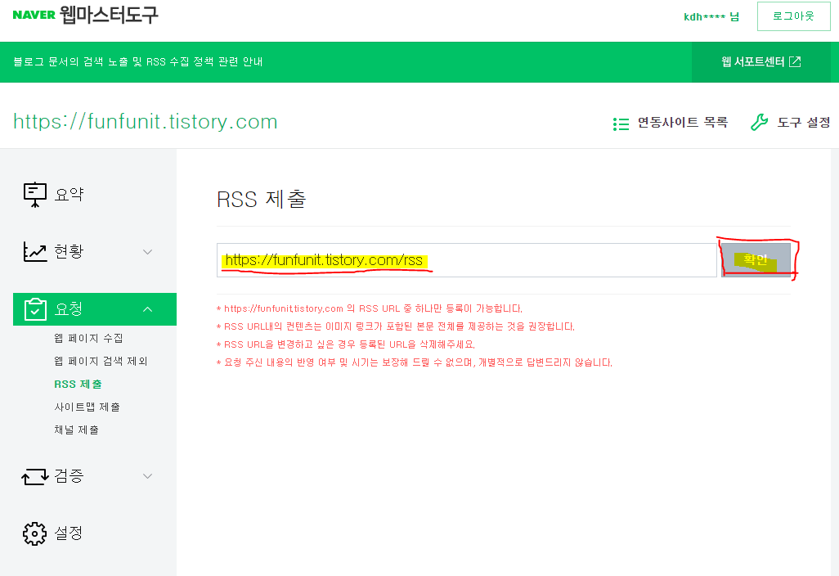
Task: Open 사이트맵 제출 submenu
Action: click(x=87, y=407)
